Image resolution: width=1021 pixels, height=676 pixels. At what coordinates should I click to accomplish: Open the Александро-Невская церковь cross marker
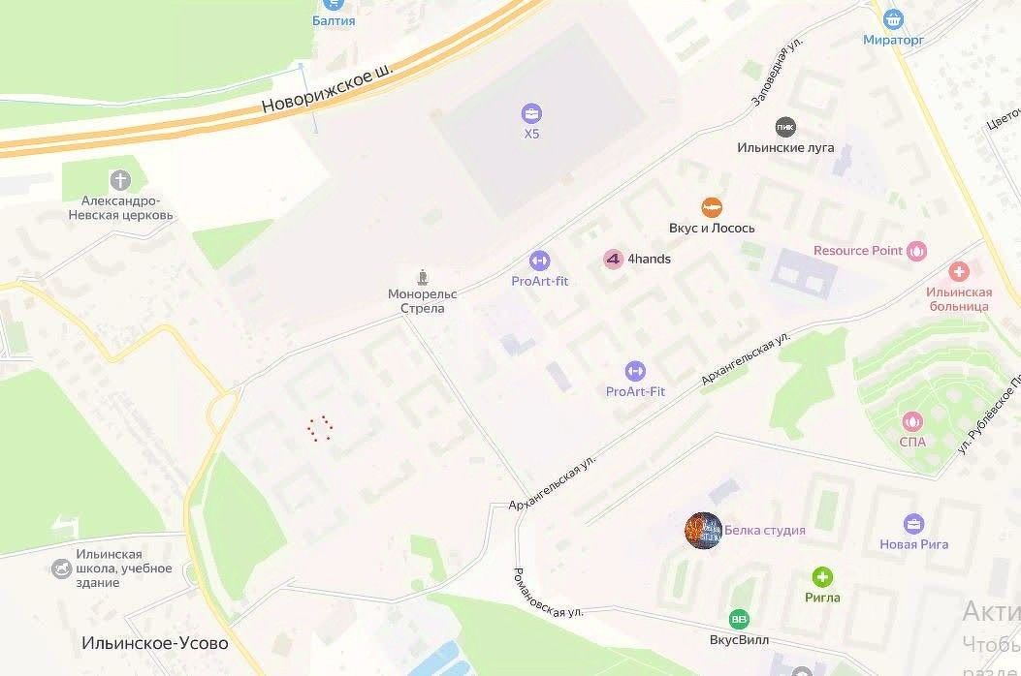(x=120, y=180)
